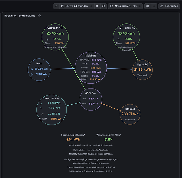Open the 15s refresh interval dropdown

(137, 6)
